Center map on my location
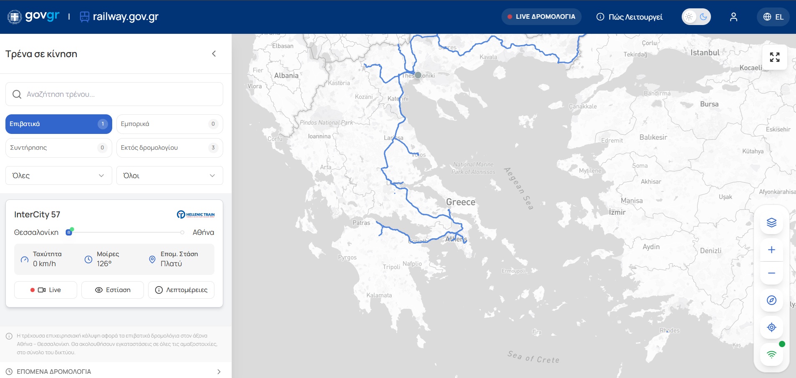The width and height of the screenshot is (796, 378). [x=771, y=328]
